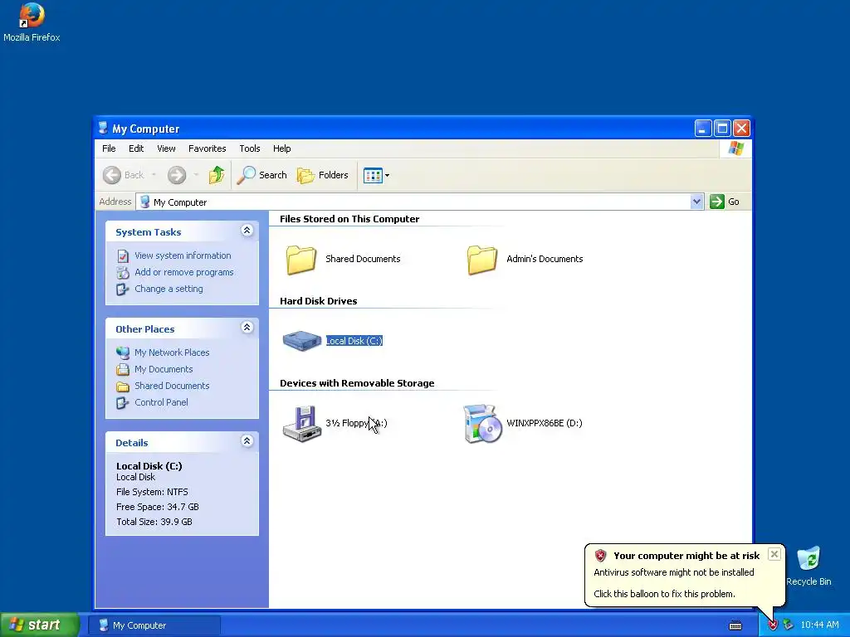Dismiss the security alert balloon
The height and width of the screenshot is (637, 850).
(x=774, y=554)
